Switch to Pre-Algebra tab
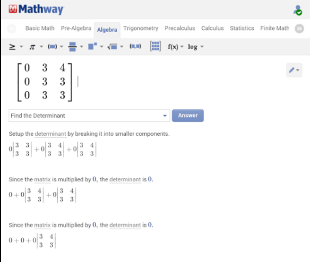The image size is (310, 262). (76, 28)
